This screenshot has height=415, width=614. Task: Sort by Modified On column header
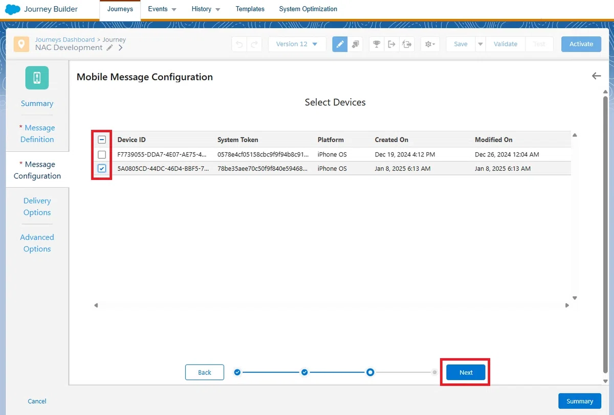(494, 140)
